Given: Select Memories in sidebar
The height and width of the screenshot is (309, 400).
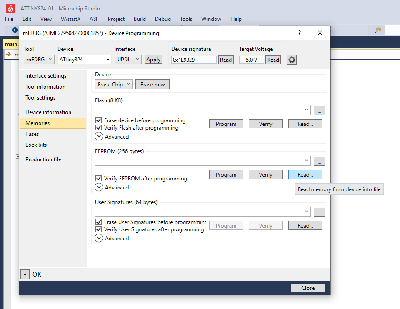Looking at the screenshot, I should (53, 123).
